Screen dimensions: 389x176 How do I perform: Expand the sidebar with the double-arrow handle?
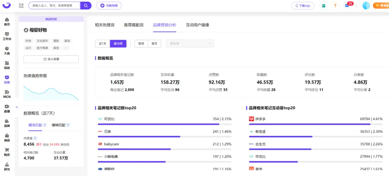click(17, 107)
